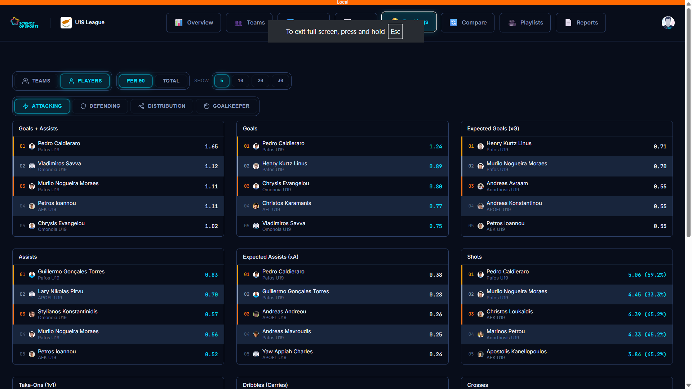Show top 30 entries
Image resolution: width=692 pixels, height=389 pixels.
point(280,81)
